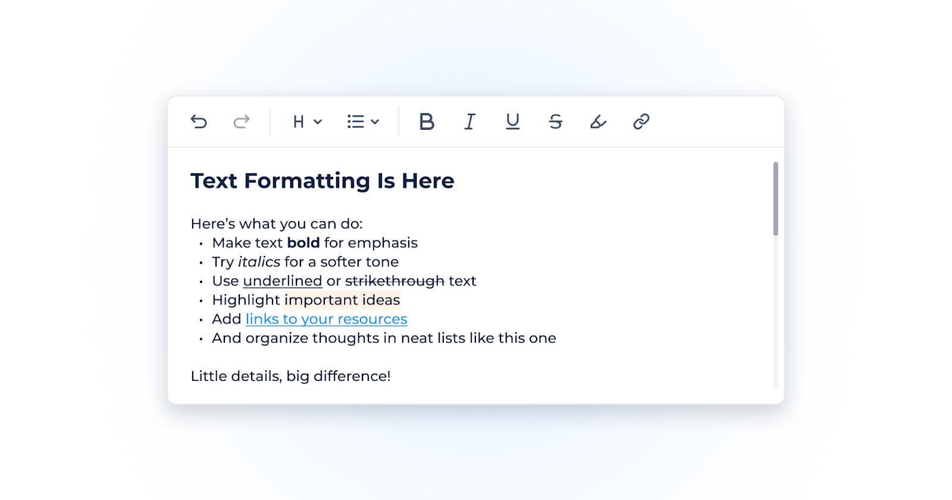This screenshot has width=952, height=500.
Task: Select the highlighter marker tool
Action: [x=598, y=122]
